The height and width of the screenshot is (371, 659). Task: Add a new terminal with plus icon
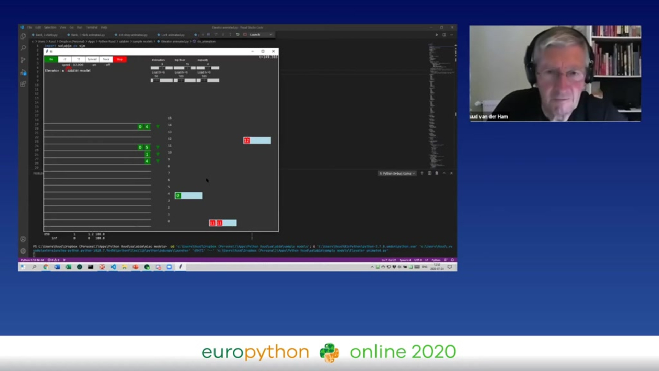[422, 173]
